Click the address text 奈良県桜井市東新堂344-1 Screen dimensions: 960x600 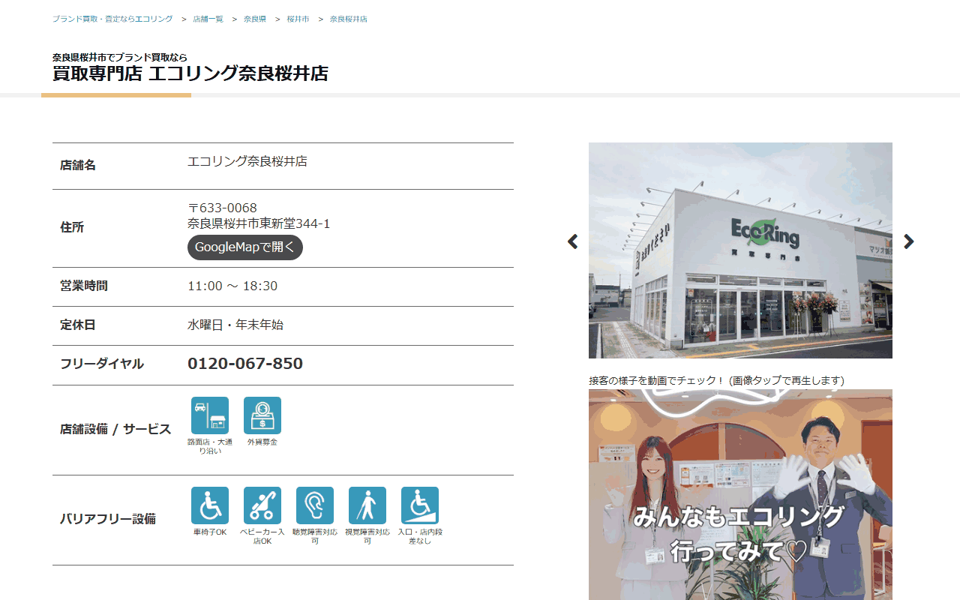(259, 223)
